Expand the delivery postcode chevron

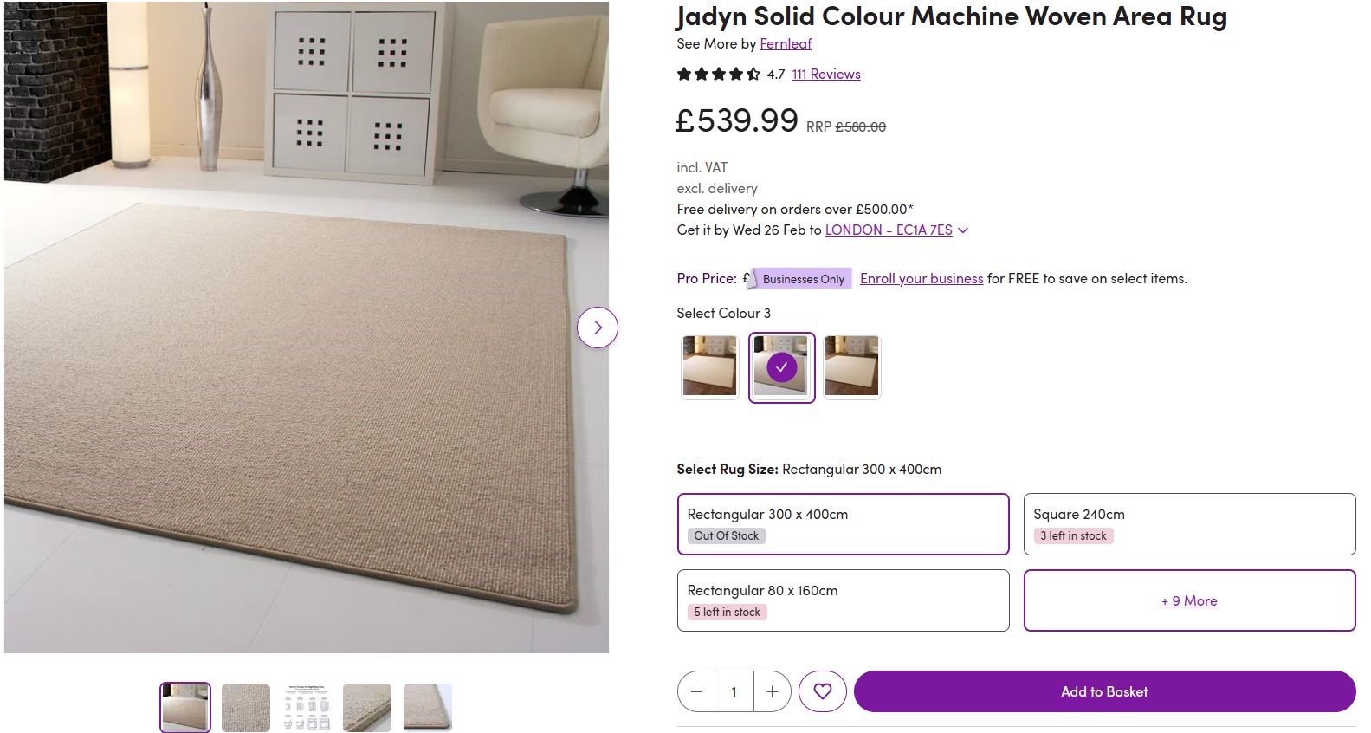pos(963,230)
